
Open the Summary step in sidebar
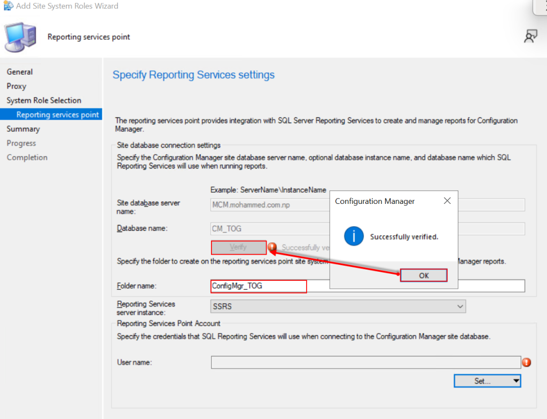23,129
